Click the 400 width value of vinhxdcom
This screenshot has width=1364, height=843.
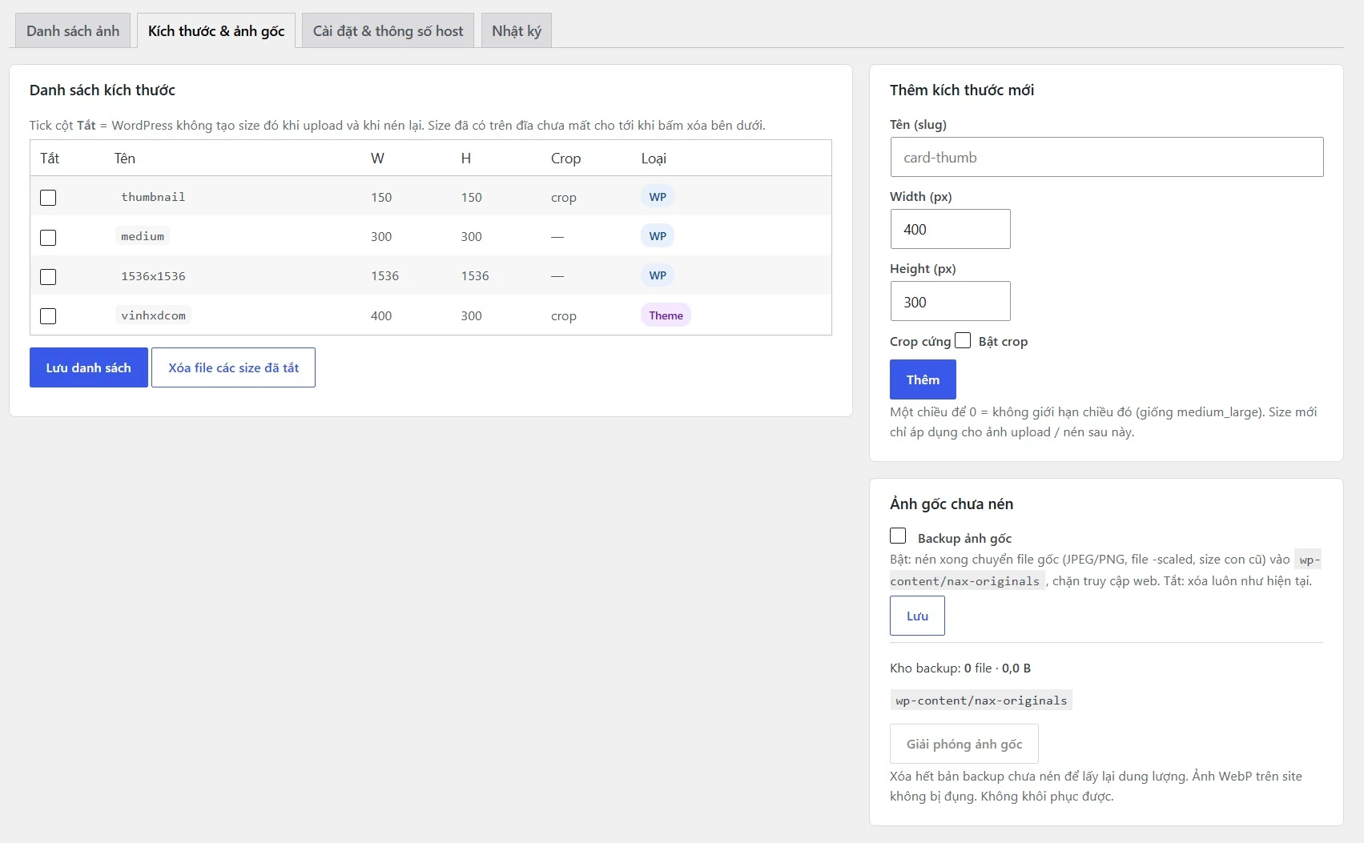(x=381, y=316)
